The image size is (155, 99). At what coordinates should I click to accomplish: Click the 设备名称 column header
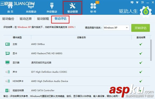point(81,37)
